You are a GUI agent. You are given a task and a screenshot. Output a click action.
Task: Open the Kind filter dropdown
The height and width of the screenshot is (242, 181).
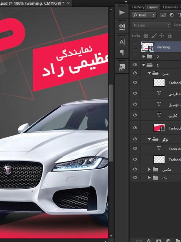coord(144,15)
